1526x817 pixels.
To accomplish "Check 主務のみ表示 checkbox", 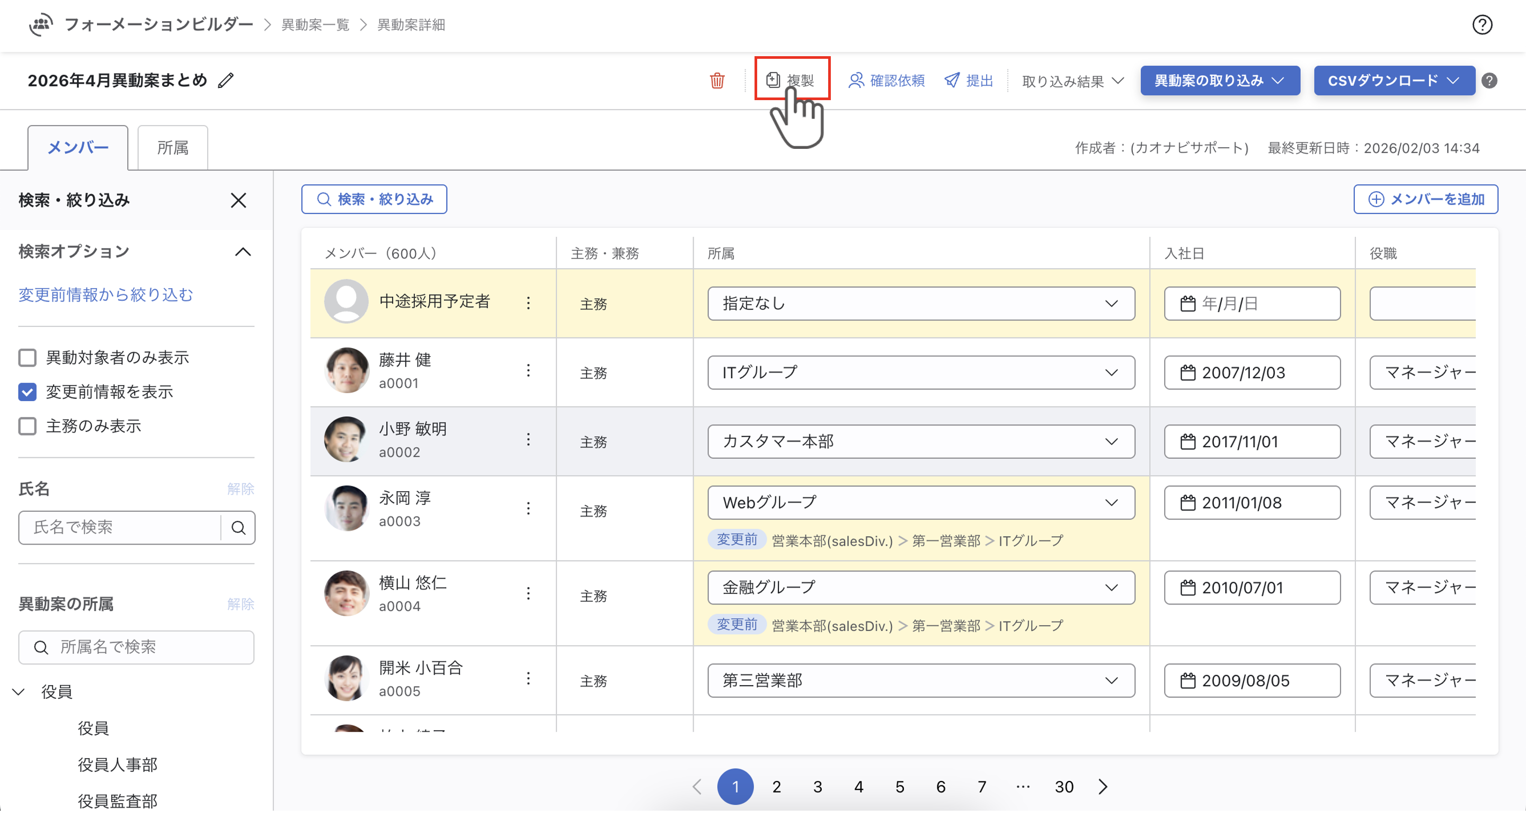I will [27, 427].
